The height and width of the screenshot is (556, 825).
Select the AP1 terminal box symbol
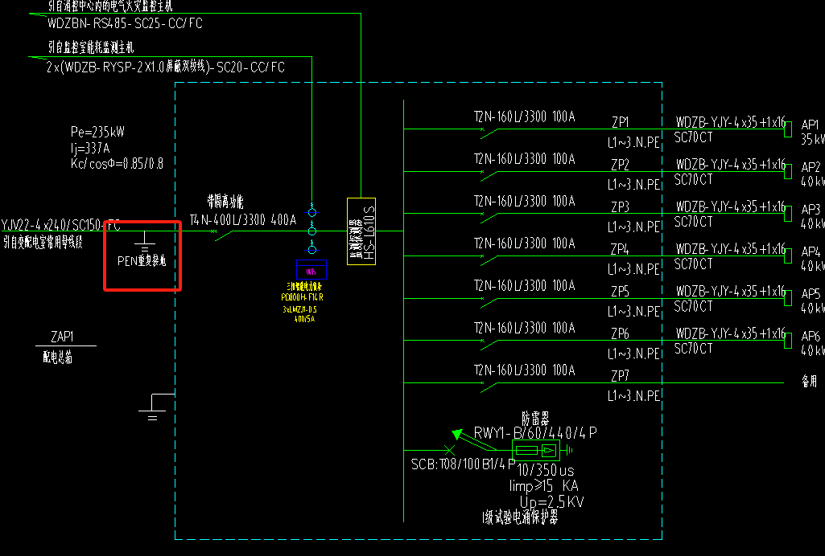click(x=788, y=129)
